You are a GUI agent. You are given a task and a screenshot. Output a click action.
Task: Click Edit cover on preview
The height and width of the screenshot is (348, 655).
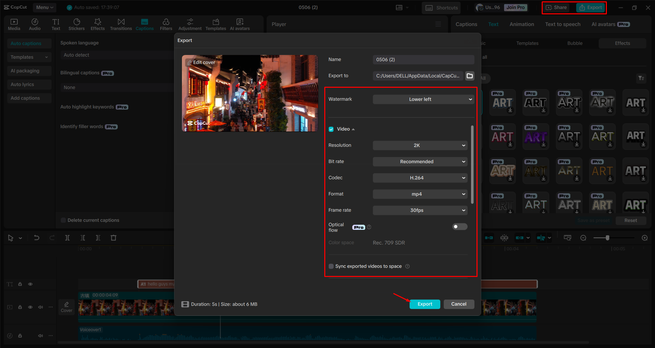201,62
